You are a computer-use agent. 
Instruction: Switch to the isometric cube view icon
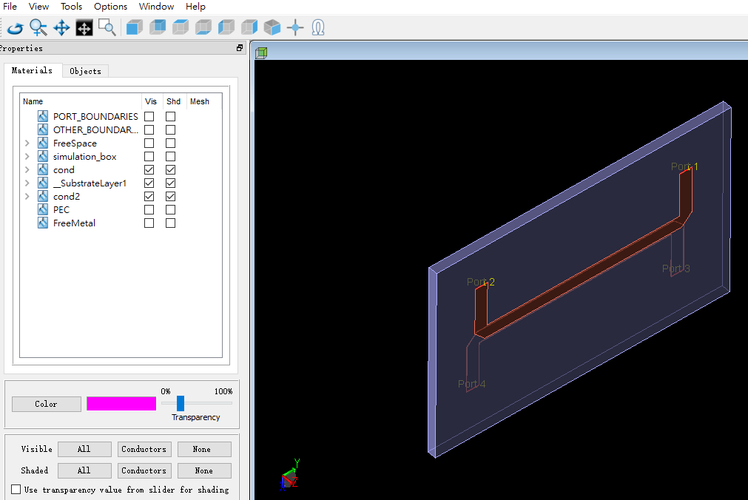pyautogui.click(x=272, y=27)
